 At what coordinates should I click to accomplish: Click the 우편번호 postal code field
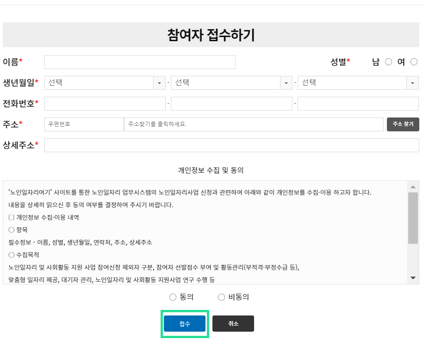point(84,124)
